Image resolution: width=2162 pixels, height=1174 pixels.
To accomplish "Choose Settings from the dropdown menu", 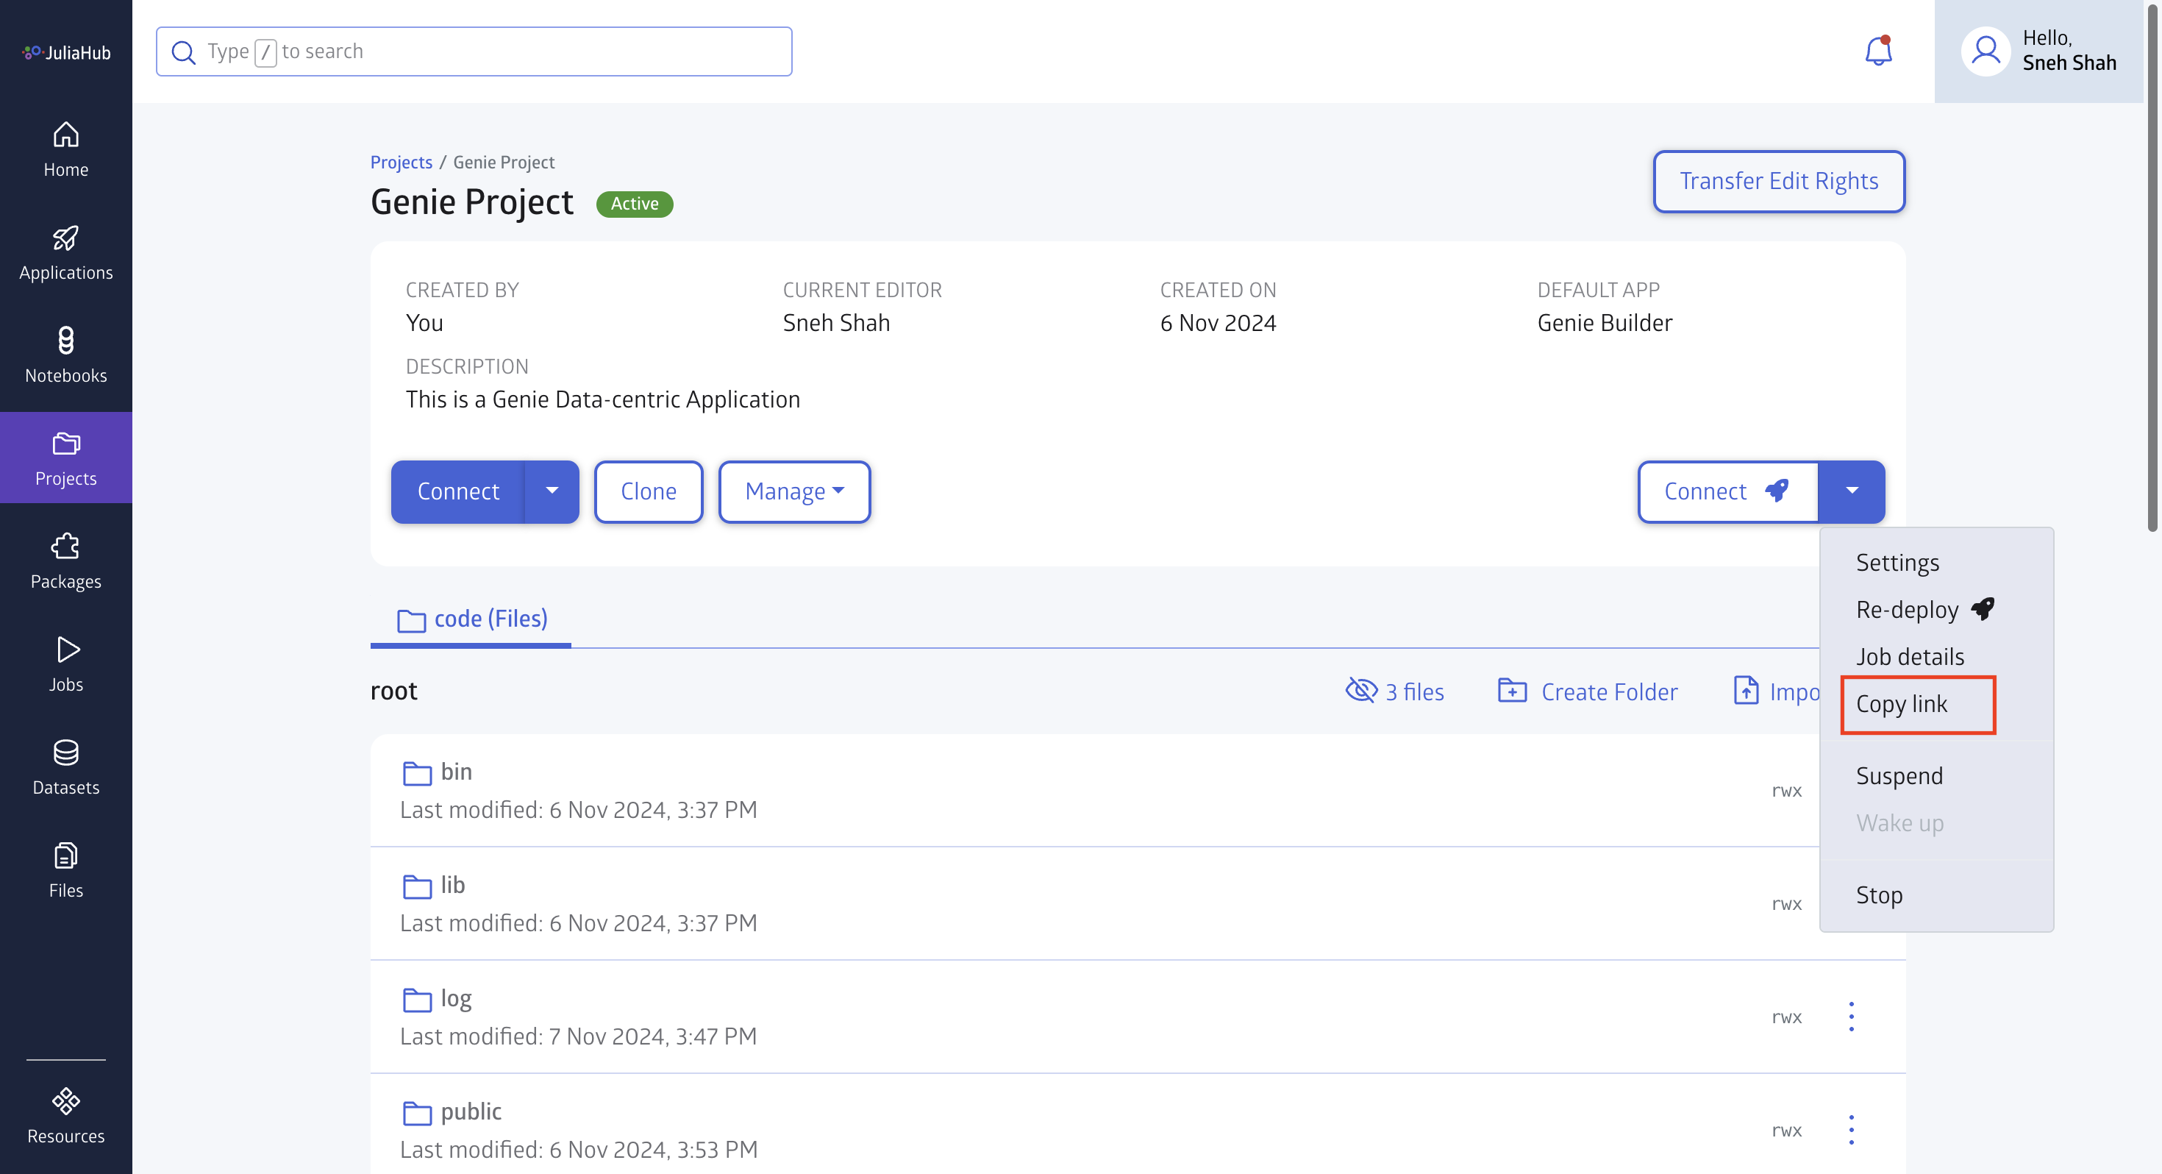I will (1897, 562).
